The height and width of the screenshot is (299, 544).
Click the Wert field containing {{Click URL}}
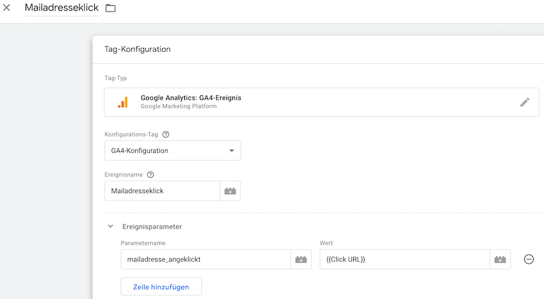click(x=404, y=259)
